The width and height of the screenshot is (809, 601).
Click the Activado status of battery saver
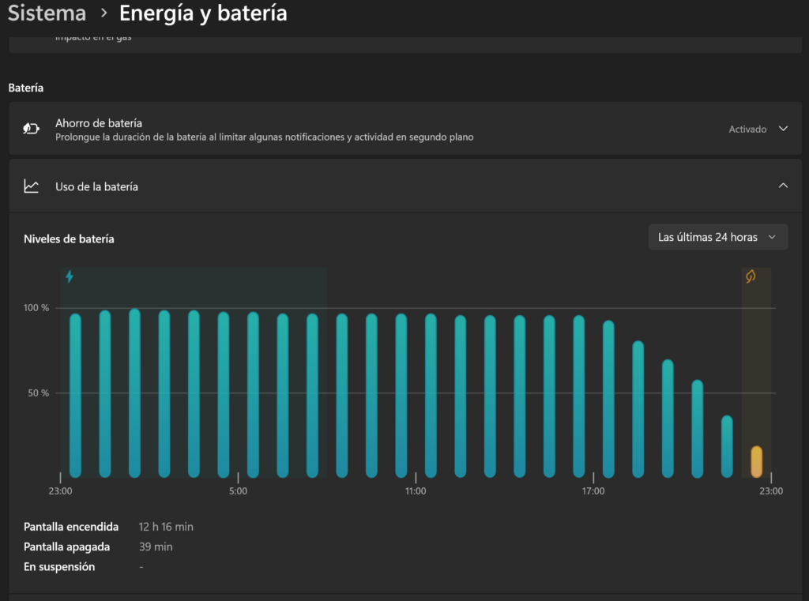(747, 129)
